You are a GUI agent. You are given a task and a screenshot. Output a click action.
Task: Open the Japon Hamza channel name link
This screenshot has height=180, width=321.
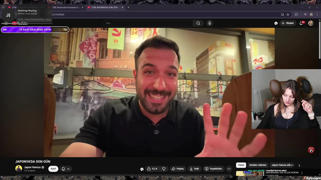[x=32, y=167]
